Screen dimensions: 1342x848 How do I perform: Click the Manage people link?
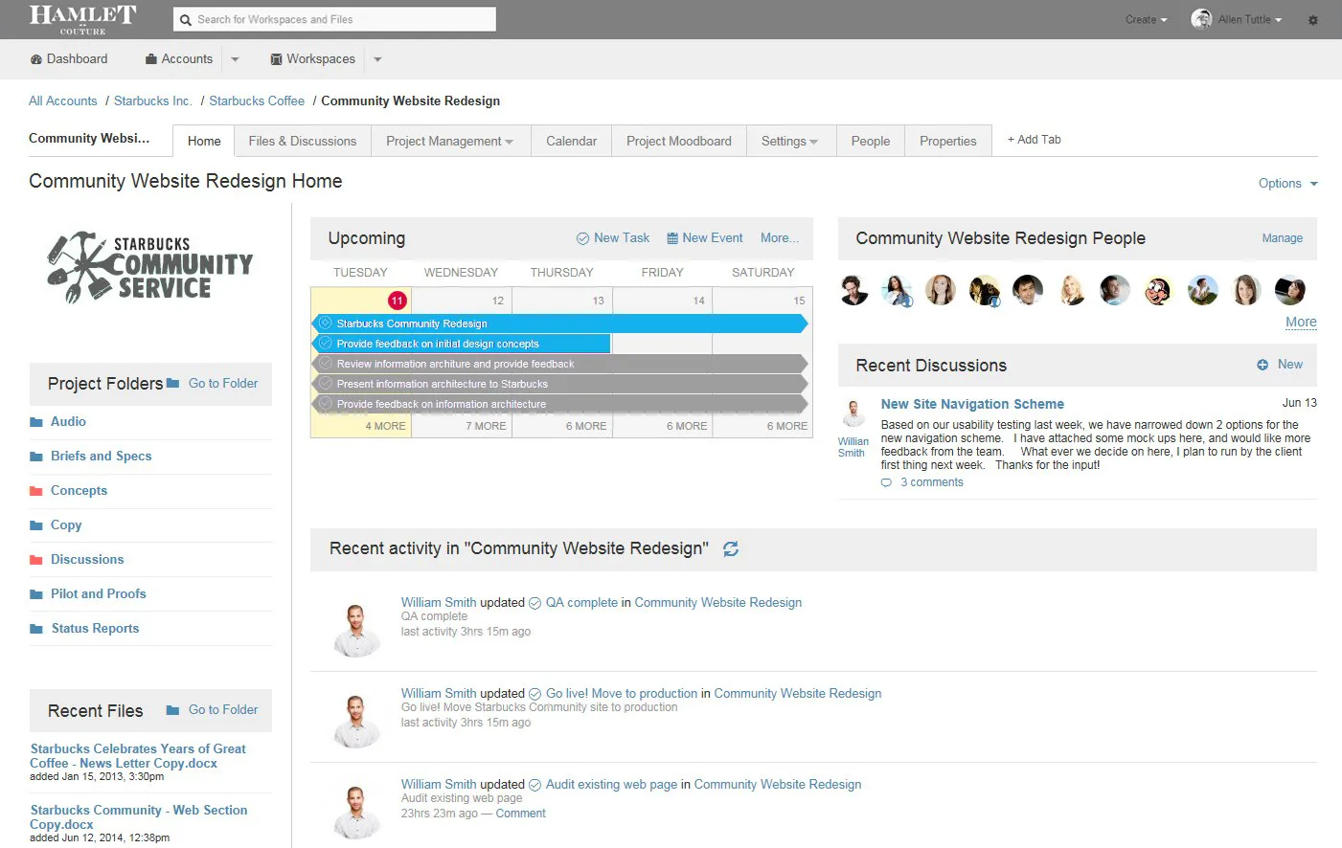1282,238
